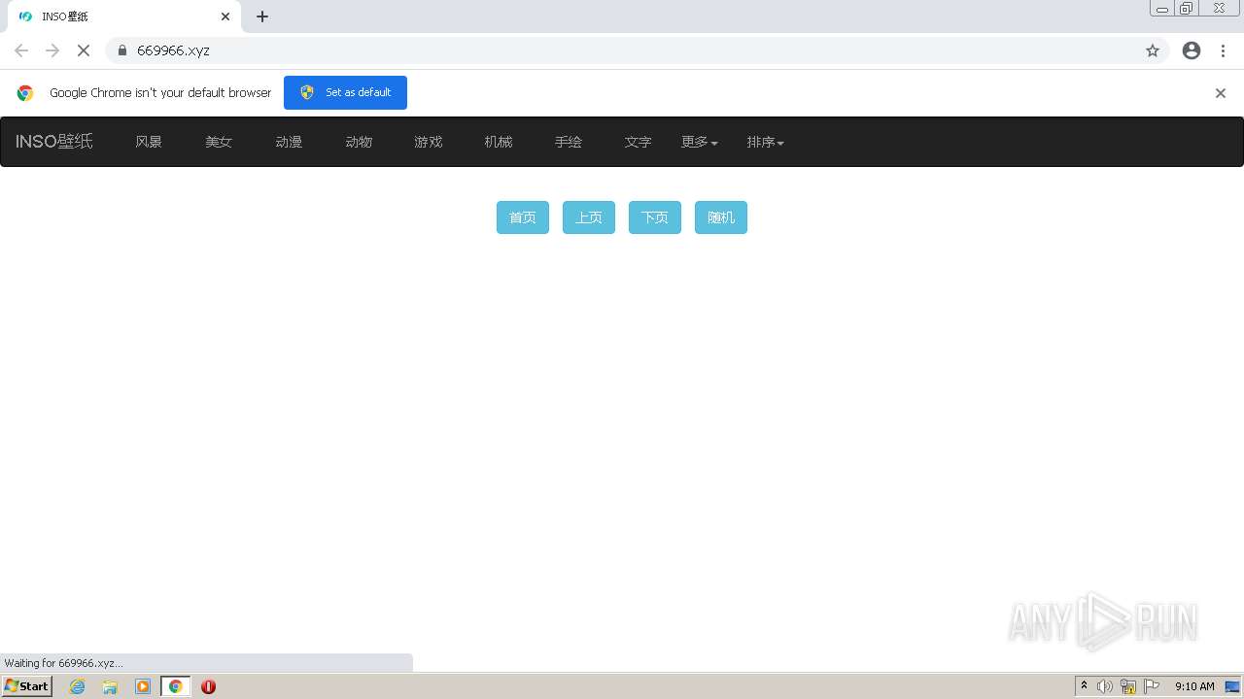Click the 随机 random button

(721, 217)
